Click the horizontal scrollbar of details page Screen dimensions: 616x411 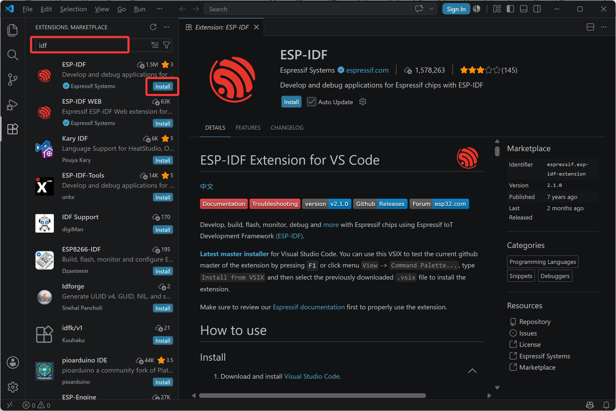(312, 396)
